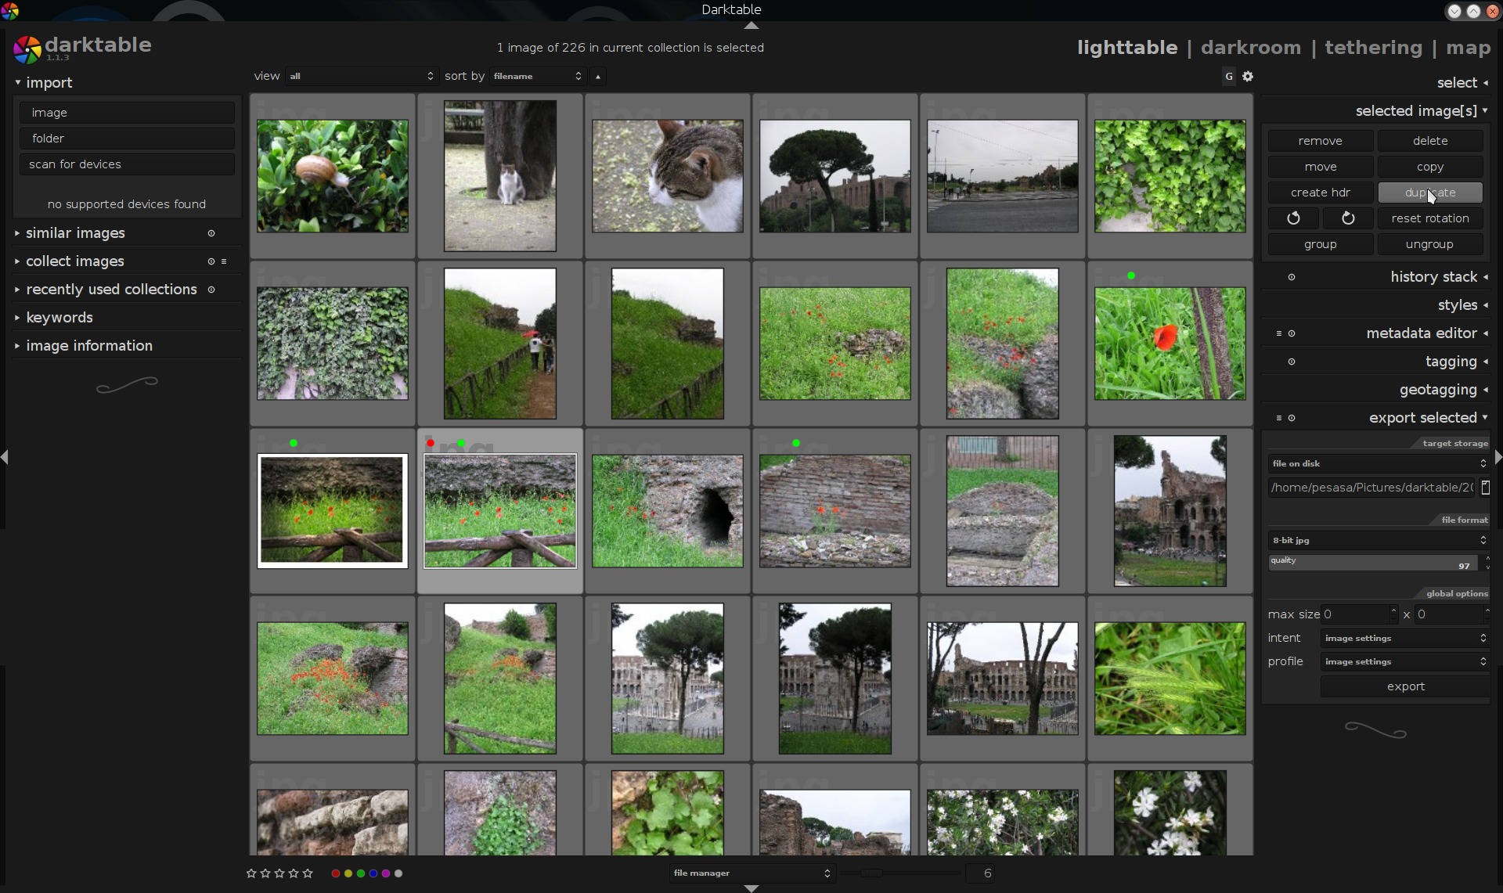The image size is (1503, 893).
Task: Expand the geotagging module
Action: pyautogui.click(x=1443, y=390)
